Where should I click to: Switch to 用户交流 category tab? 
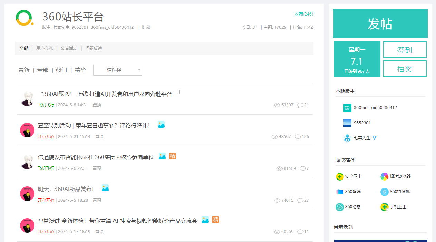tap(44, 48)
